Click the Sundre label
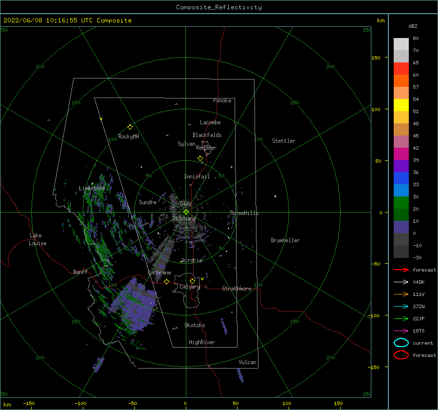 [147, 202]
